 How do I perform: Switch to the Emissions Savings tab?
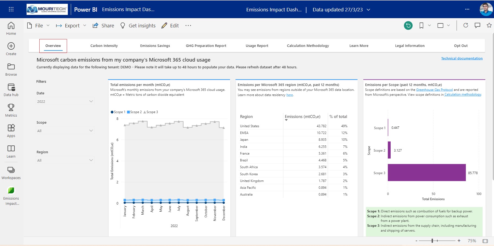point(155,46)
